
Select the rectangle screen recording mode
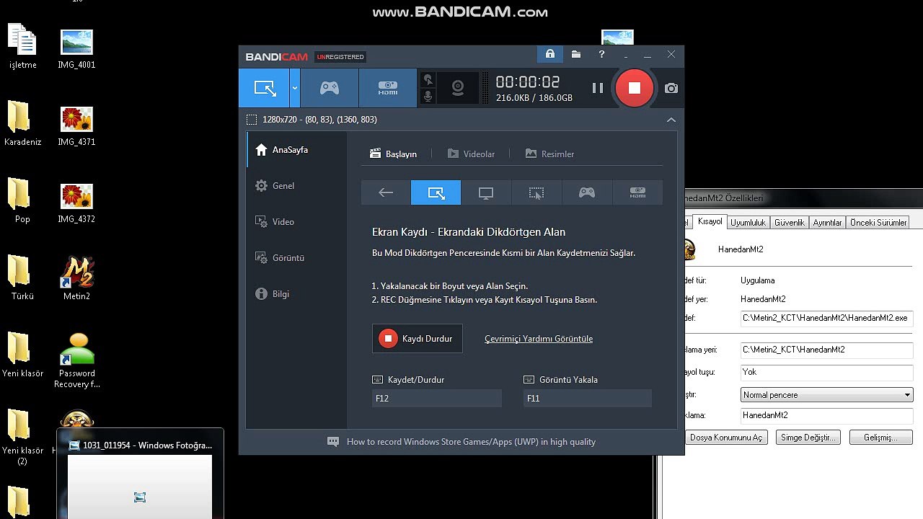265,88
